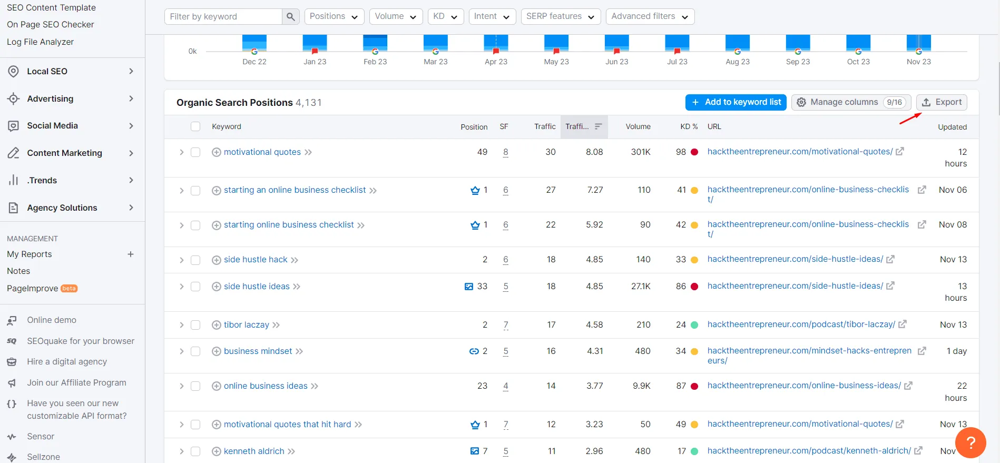This screenshot has height=463, width=1000.
Task: Click the Export button
Action: point(942,102)
